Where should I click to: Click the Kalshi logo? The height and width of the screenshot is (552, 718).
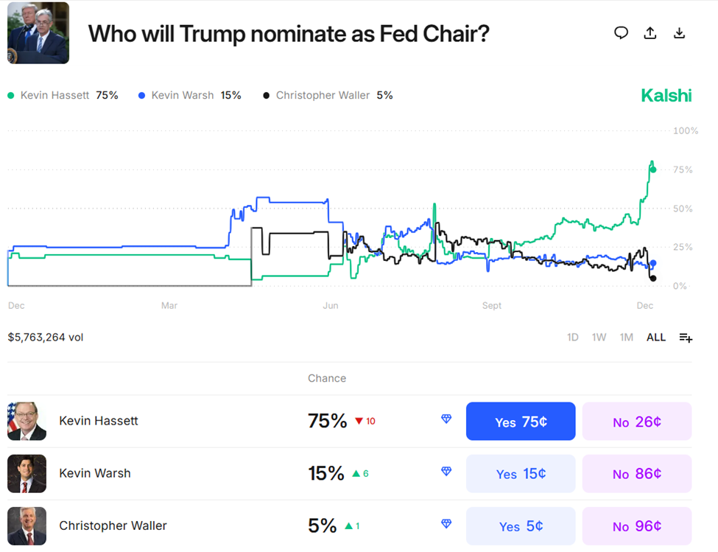666,95
